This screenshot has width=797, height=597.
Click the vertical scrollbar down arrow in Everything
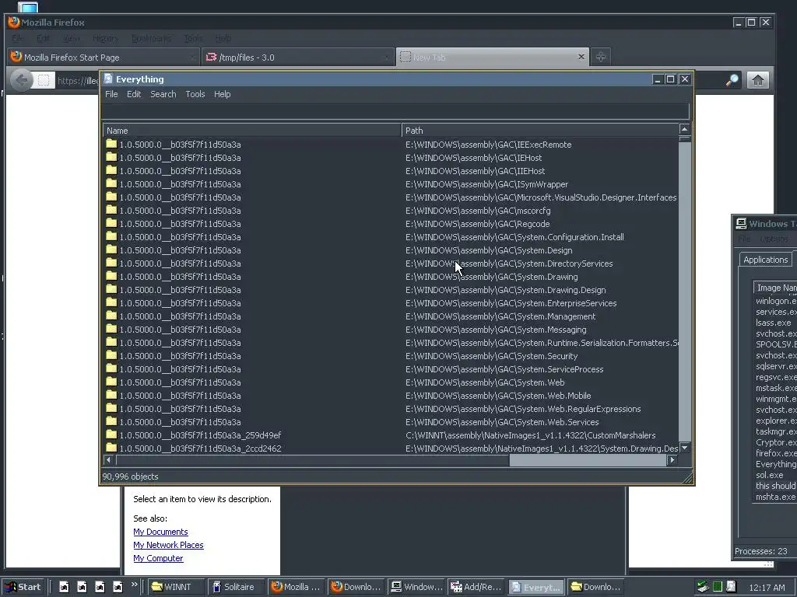[x=685, y=447]
